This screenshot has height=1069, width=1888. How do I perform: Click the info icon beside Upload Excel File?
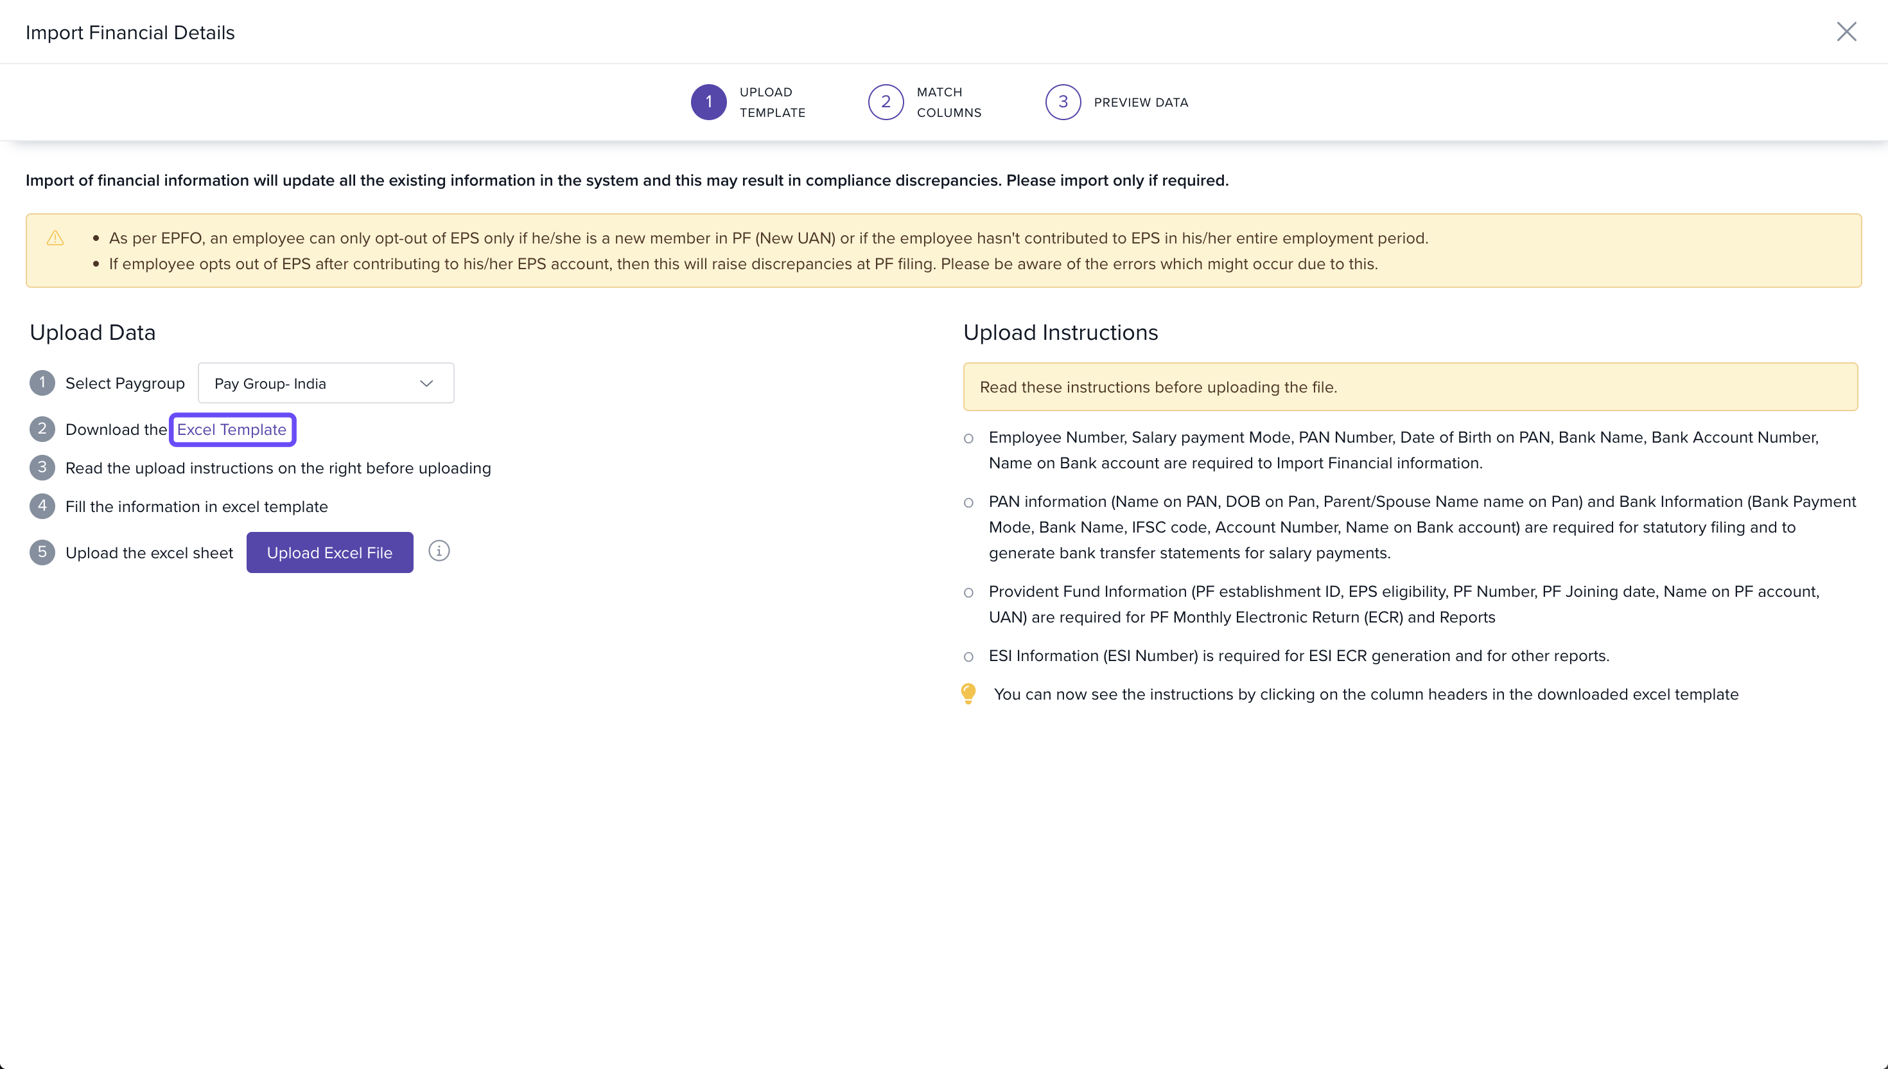click(439, 551)
